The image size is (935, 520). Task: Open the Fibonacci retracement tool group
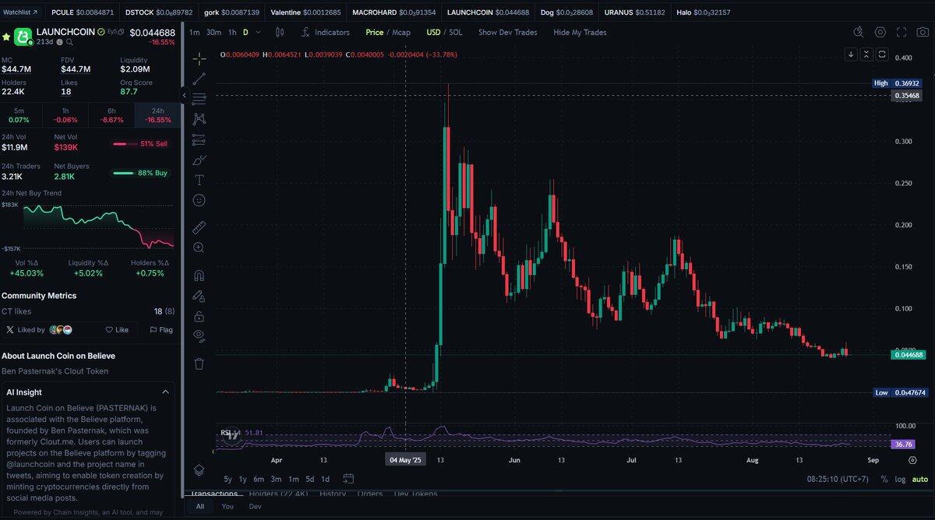point(199,99)
